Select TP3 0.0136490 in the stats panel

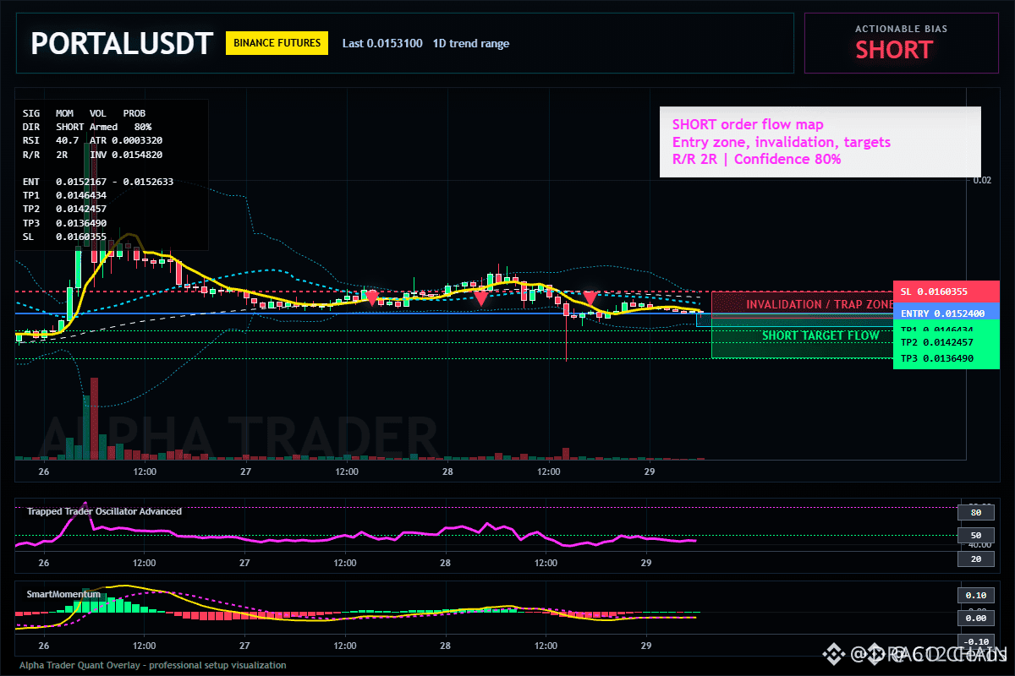pyautogui.click(x=65, y=222)
